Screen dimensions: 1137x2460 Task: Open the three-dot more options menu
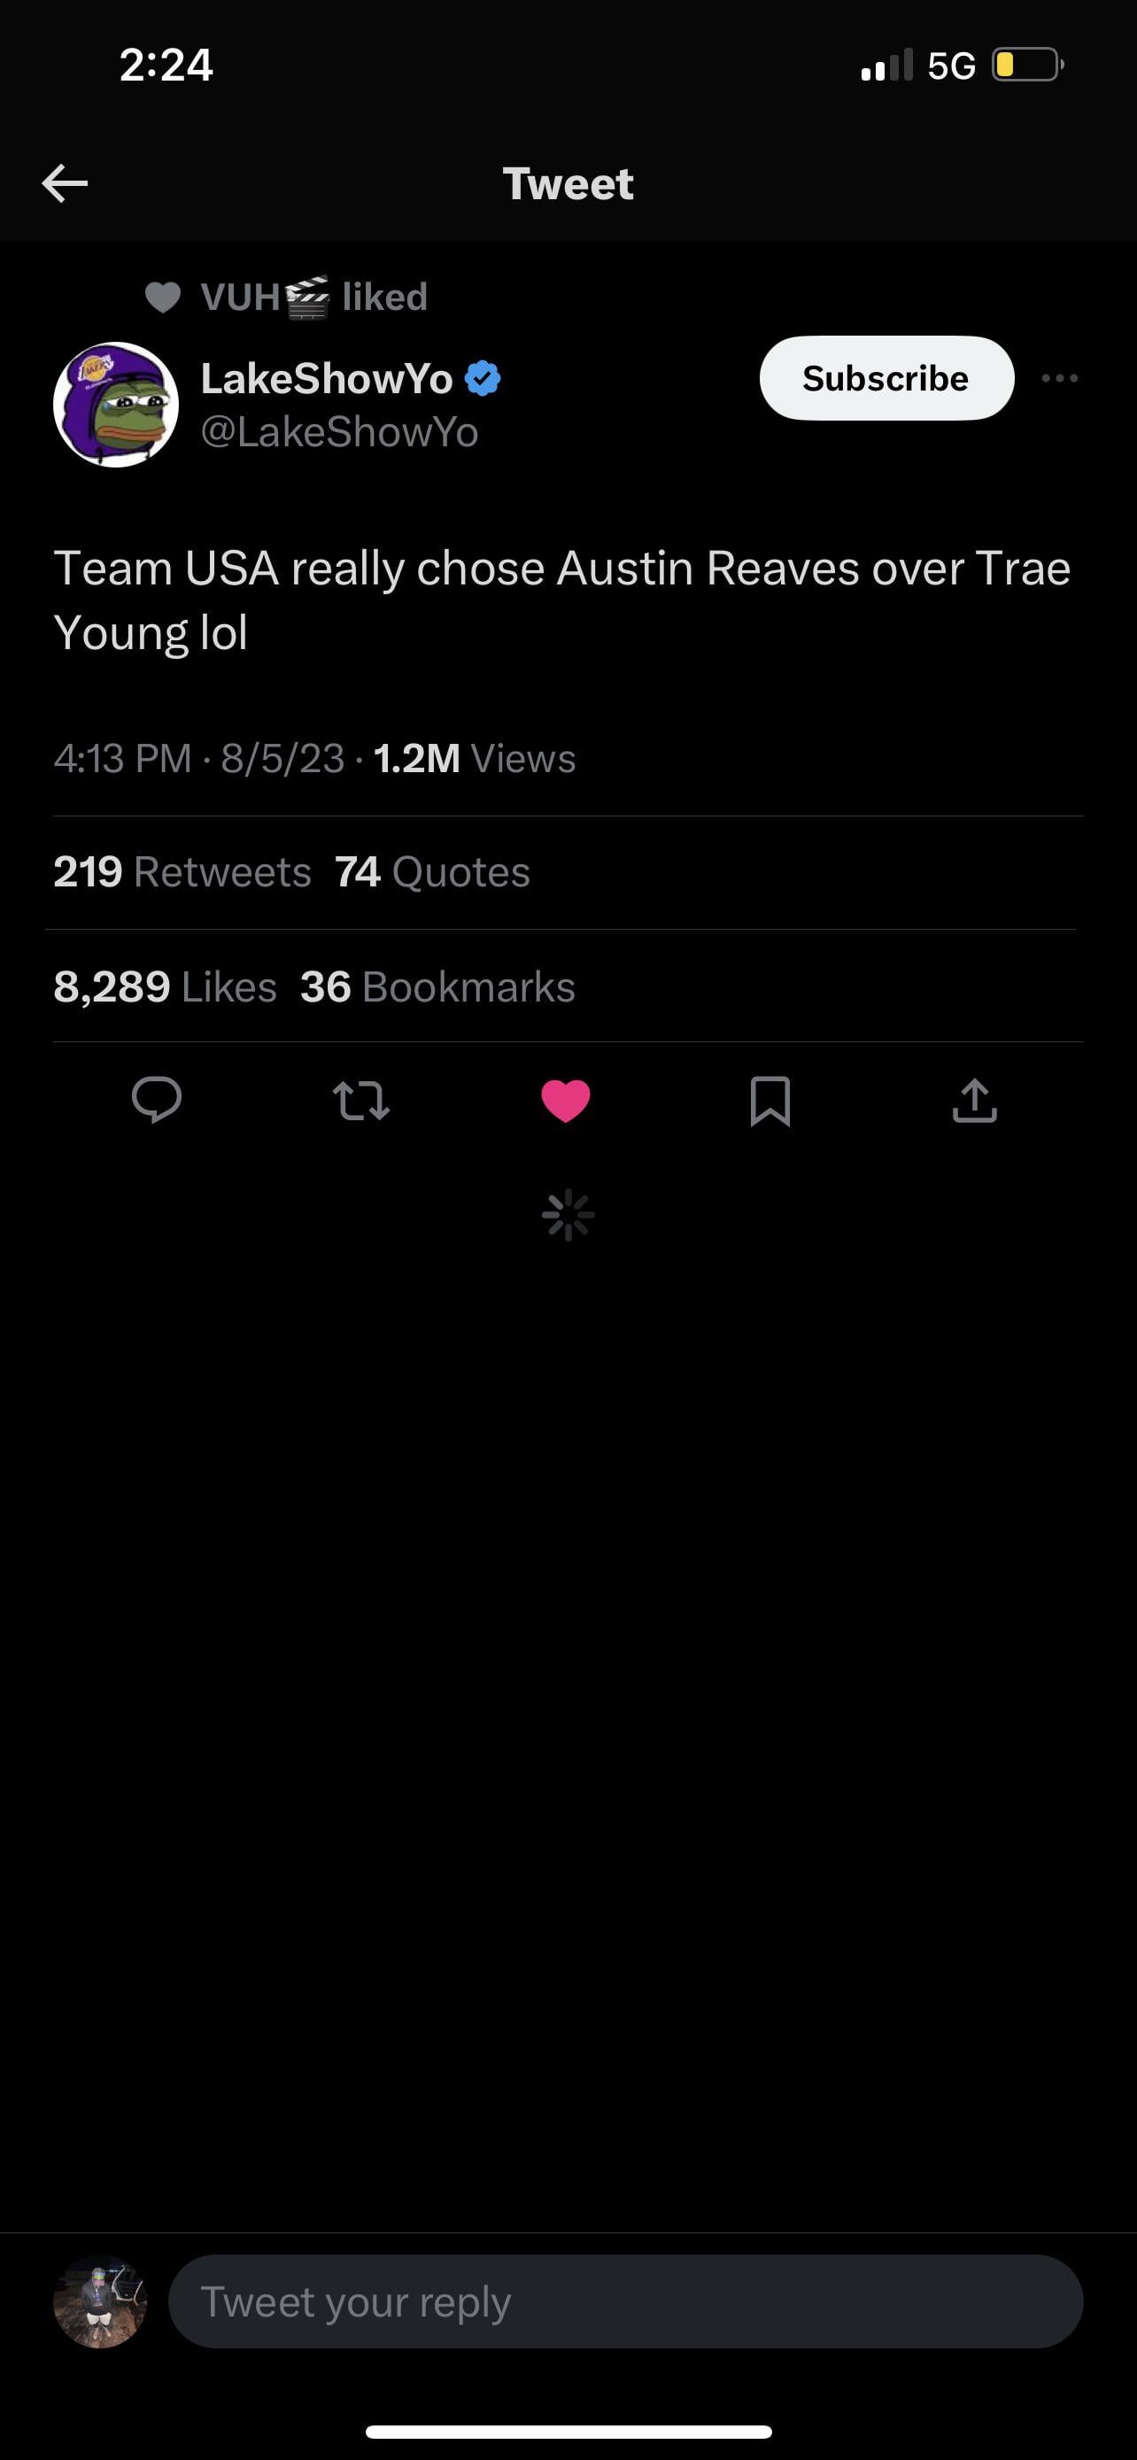coord(1060,378)
